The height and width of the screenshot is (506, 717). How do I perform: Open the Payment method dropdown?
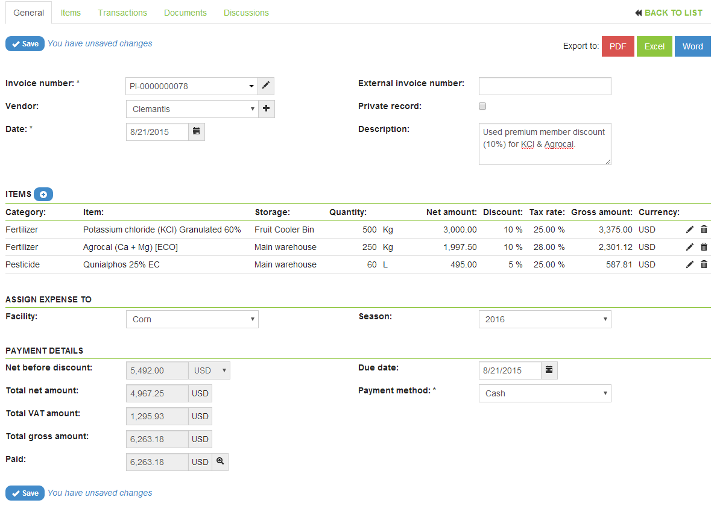click(x=545, y=393)
